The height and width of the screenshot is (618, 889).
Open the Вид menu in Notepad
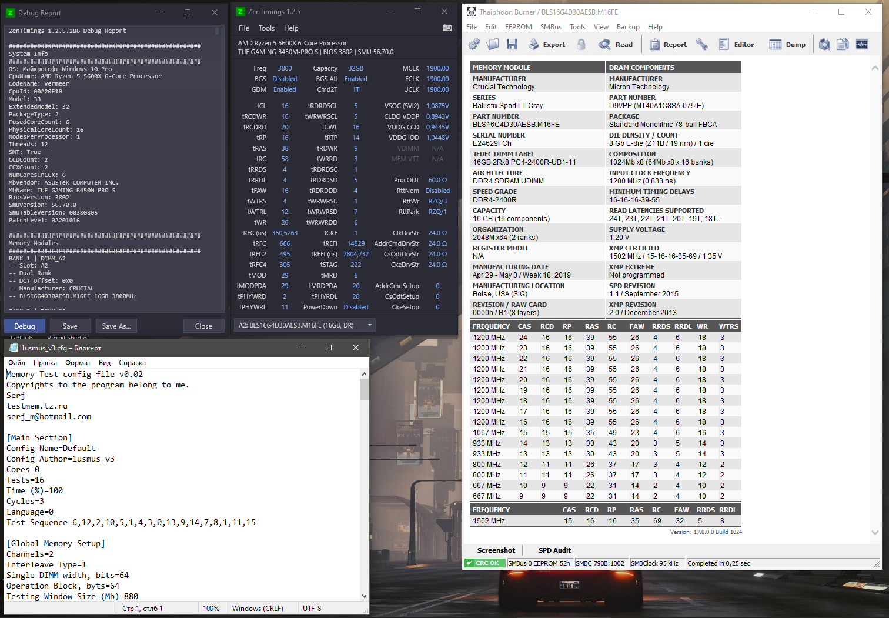coord(105,363)
